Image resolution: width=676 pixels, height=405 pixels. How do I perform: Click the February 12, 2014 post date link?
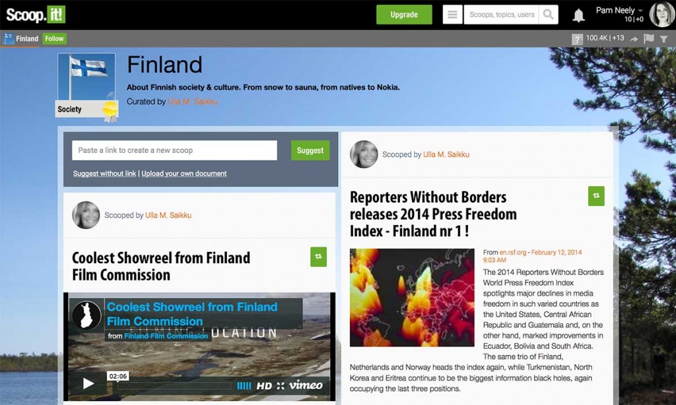(x=533, y=257)
